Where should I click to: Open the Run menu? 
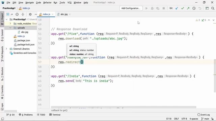click(55, 3)
